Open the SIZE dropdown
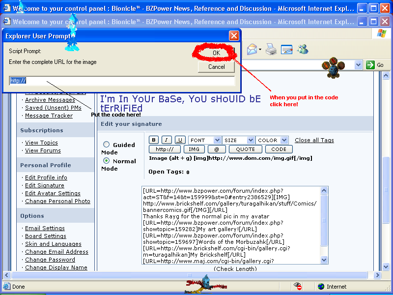 point(239,140)
